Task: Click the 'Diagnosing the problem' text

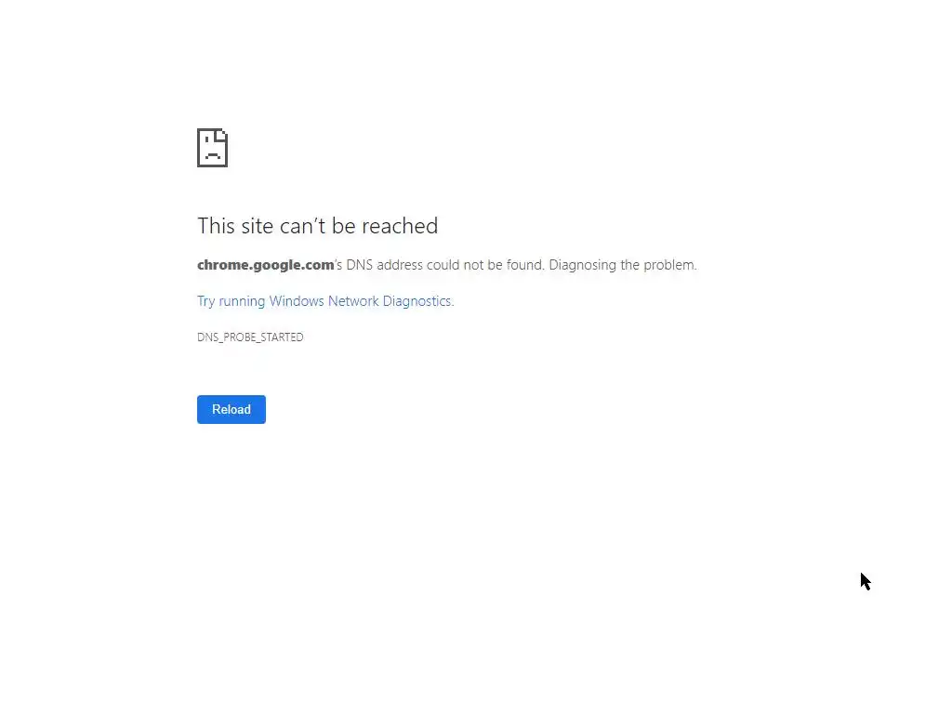Action: point(622,265)
